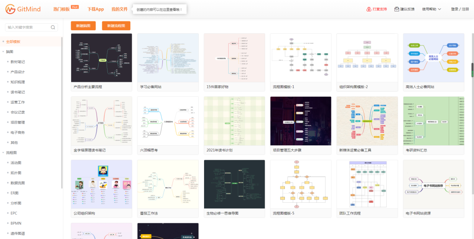
Task: Click the search magnifier icon
Action: [x=53, y=27]
